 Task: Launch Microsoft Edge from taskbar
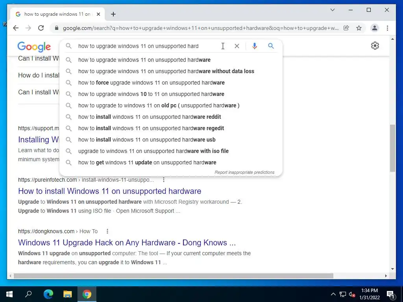48,294
